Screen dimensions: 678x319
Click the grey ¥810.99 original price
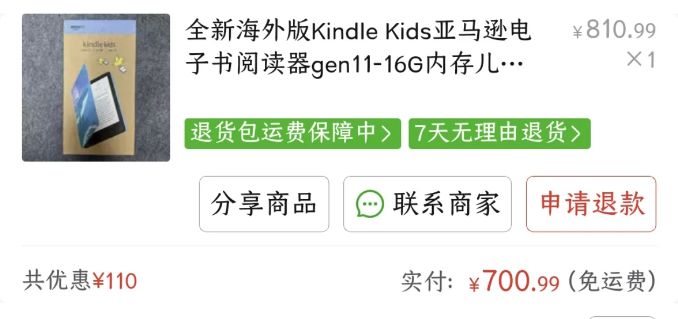(x=615, y=30)
